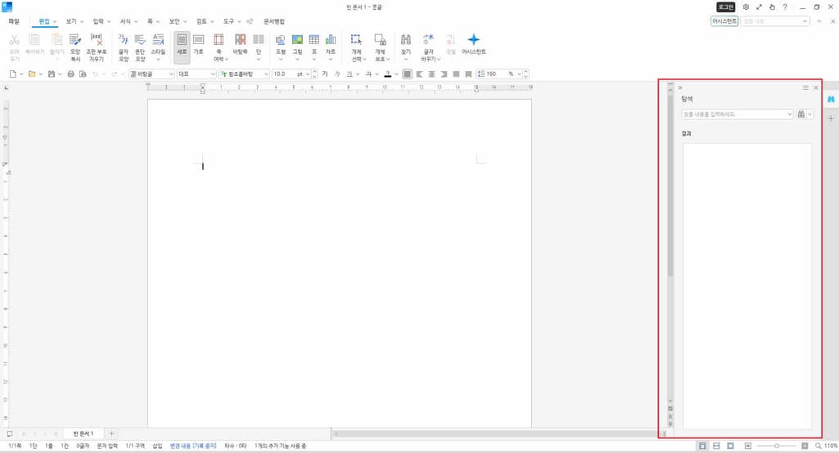The image size is (839, 453).
Task: Click the print icon in quick toolbar
Action: [70, 74]
